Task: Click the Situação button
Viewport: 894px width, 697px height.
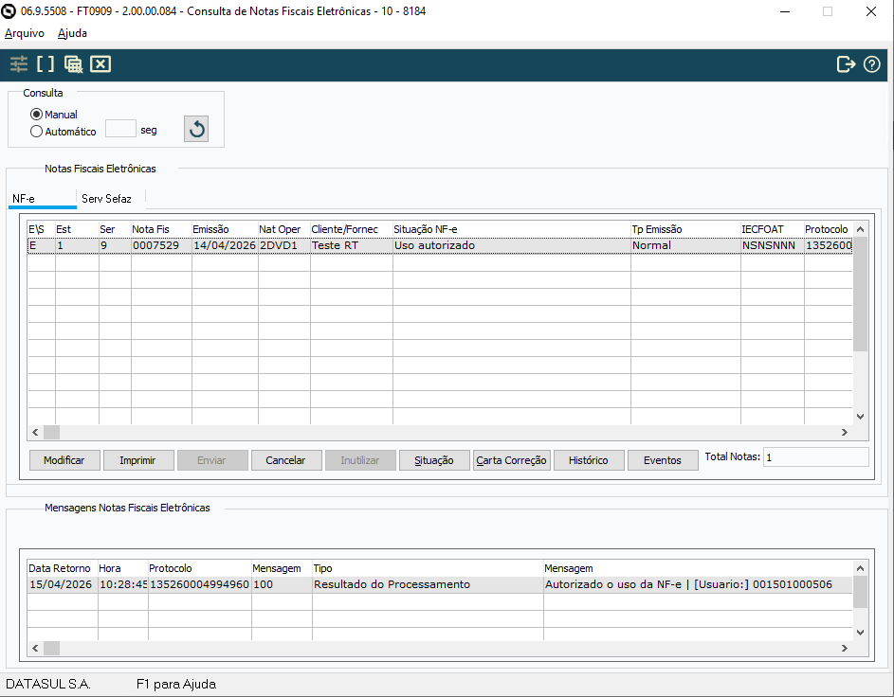Action: coord(434,460)
